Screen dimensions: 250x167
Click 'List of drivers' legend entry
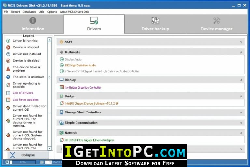pyautogui.click(x=23, y=93)
